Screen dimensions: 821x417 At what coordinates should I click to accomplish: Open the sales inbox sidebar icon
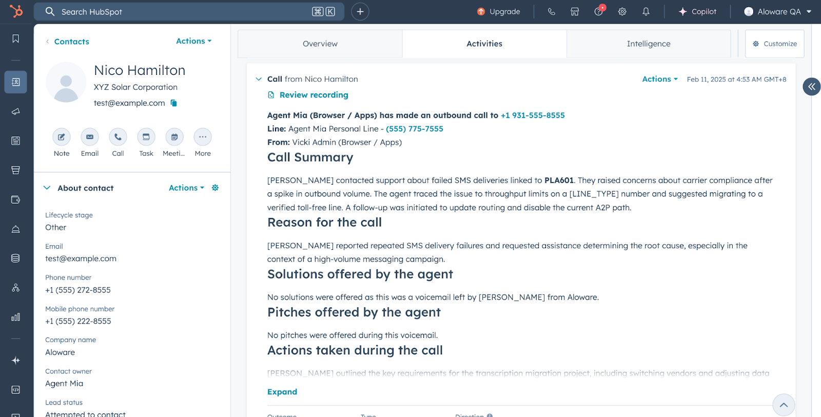[x=16, y=170]
